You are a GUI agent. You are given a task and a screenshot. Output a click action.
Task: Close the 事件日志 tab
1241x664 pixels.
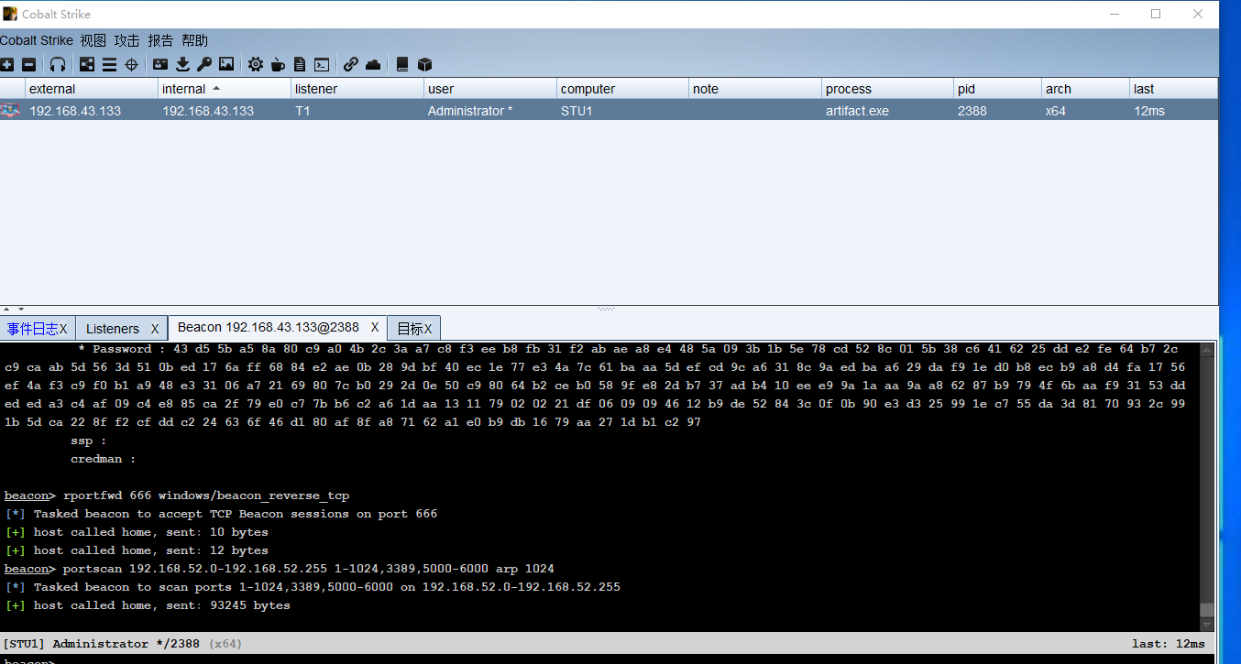pyautogui.click(x=63, y=329)
